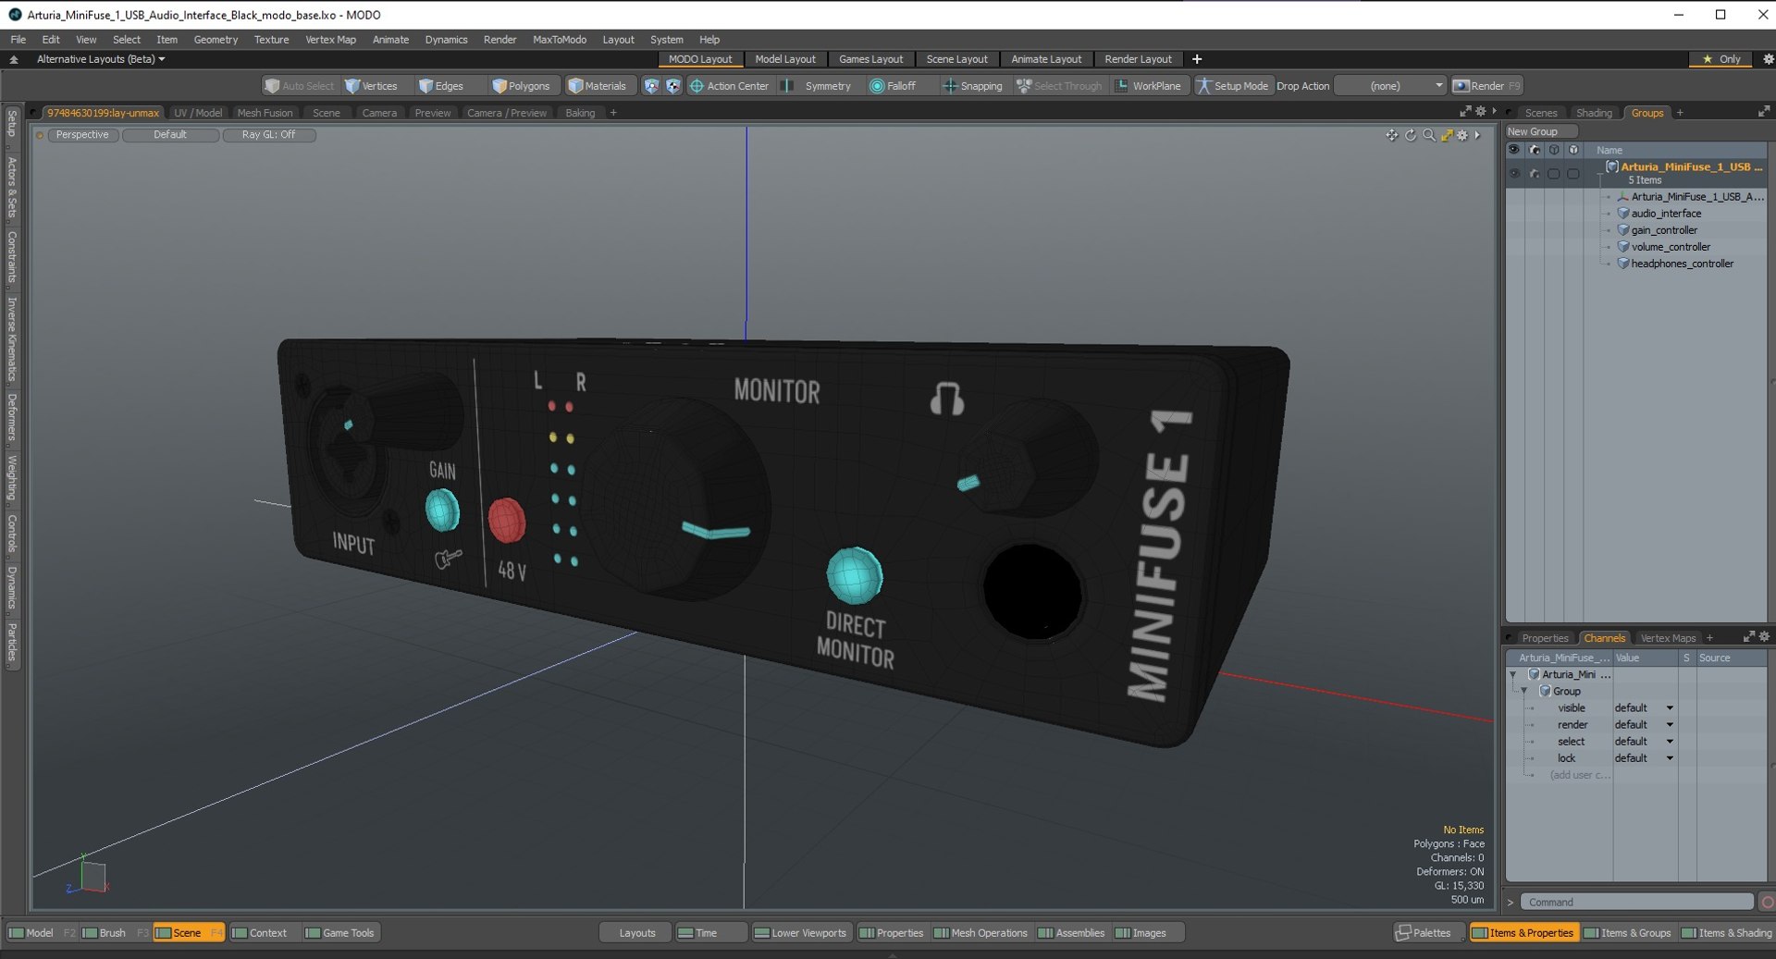The image size is (1776, 959).
Task: Click the add layout plus button
Action: (x=1197, y=59)
